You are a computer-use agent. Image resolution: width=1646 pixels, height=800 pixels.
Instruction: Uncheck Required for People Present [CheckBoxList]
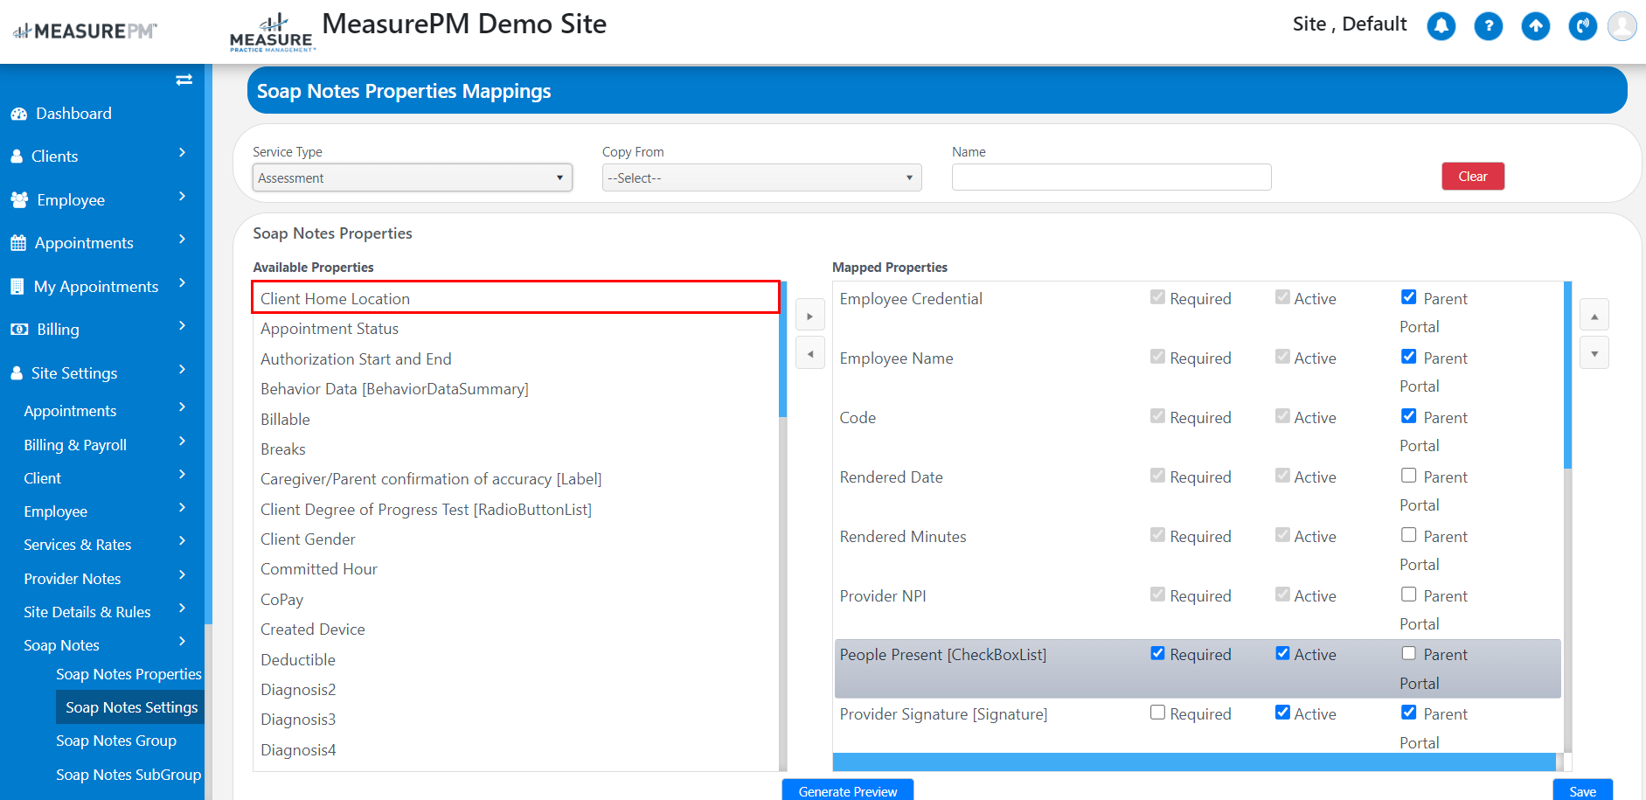(x=1158, y=653)
